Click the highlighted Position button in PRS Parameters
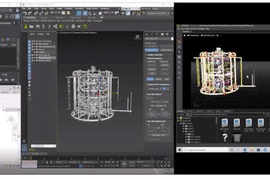Screen dimensions: 270x179 tap(150, 79)
